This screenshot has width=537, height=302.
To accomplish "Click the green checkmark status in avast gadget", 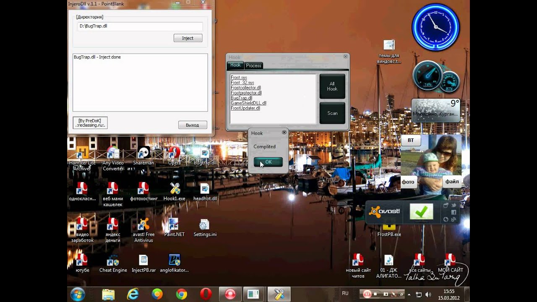I will pyautogui.click(x=421, y=212).
